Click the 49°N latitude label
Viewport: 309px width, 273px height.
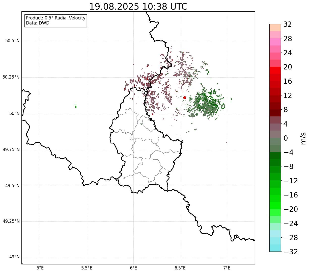coord(15,257)
